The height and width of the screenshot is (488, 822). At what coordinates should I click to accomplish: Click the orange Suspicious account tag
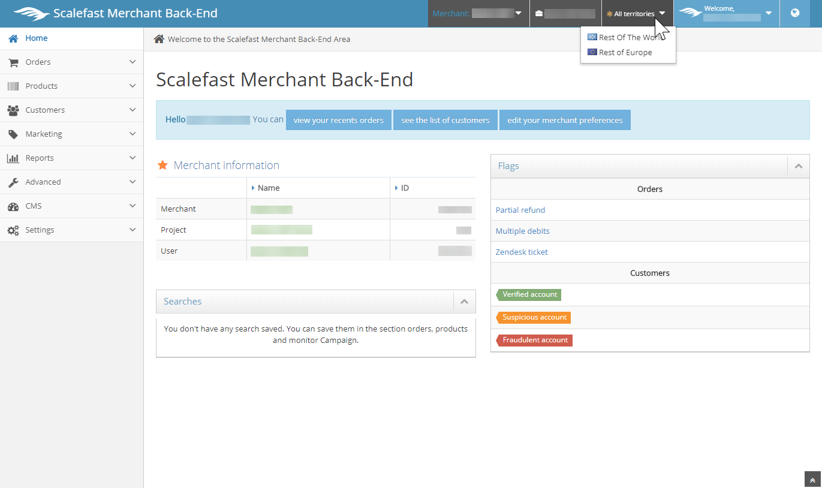tap(534, 317)
